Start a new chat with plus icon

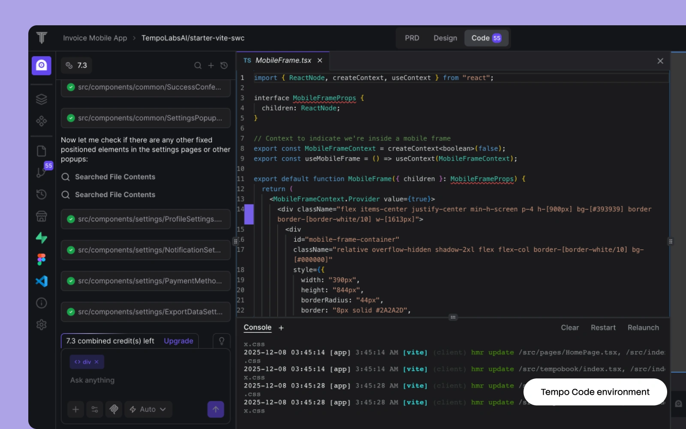point(211,66)
